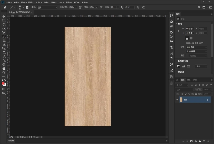Select the Zoom tool in left toolbar
Image resolution: width=214 pixels, height=144 pixels.
(x=4, y=72)
